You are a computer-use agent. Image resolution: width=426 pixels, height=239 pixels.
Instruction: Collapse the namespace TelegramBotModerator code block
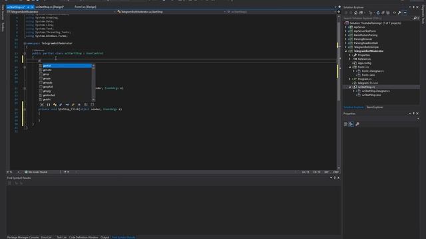coord(25,43)
